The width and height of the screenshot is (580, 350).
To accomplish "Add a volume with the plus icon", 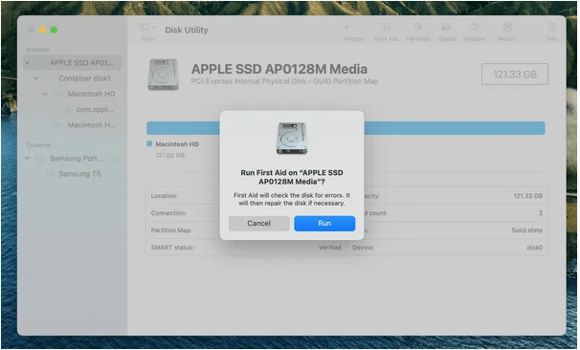I will tap(346, 27).
